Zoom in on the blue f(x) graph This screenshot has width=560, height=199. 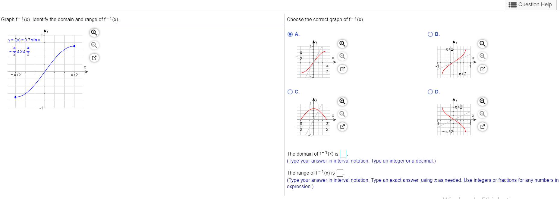click(x=94, y=32)
